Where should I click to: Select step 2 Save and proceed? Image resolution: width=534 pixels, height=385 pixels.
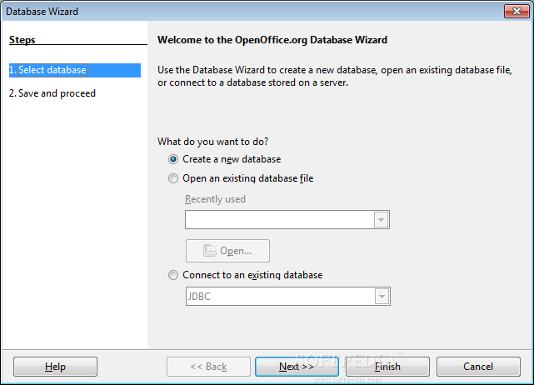coord(52,93)
